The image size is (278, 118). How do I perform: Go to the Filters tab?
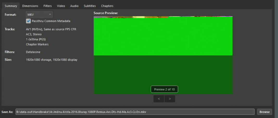click(x=48, y=6)
